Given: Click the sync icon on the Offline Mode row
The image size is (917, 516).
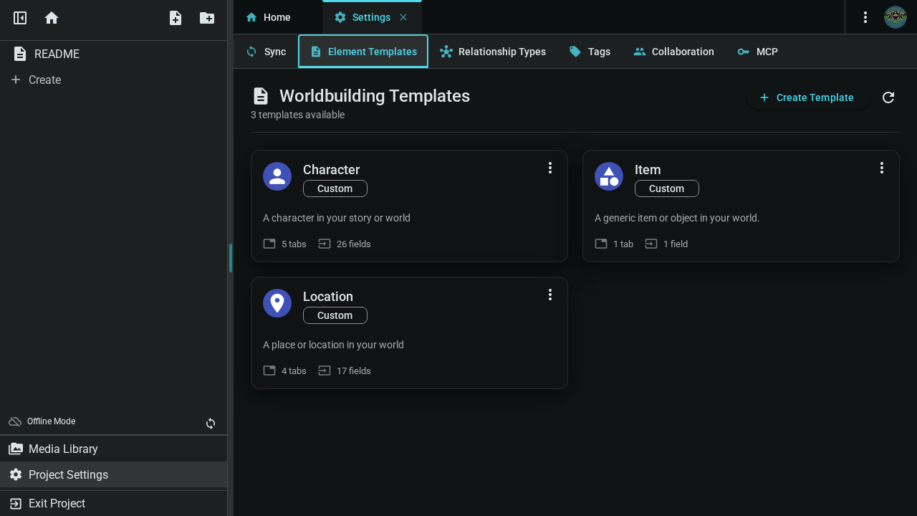Looking at the screenshot, I should point(211,424).
